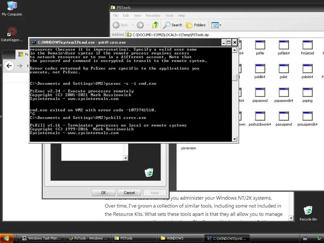Select the pssuspend icon

(x=284, y=119)
